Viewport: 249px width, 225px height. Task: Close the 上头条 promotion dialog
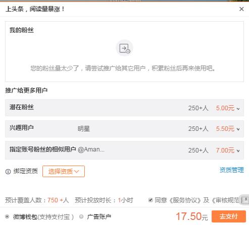point(241,9)
